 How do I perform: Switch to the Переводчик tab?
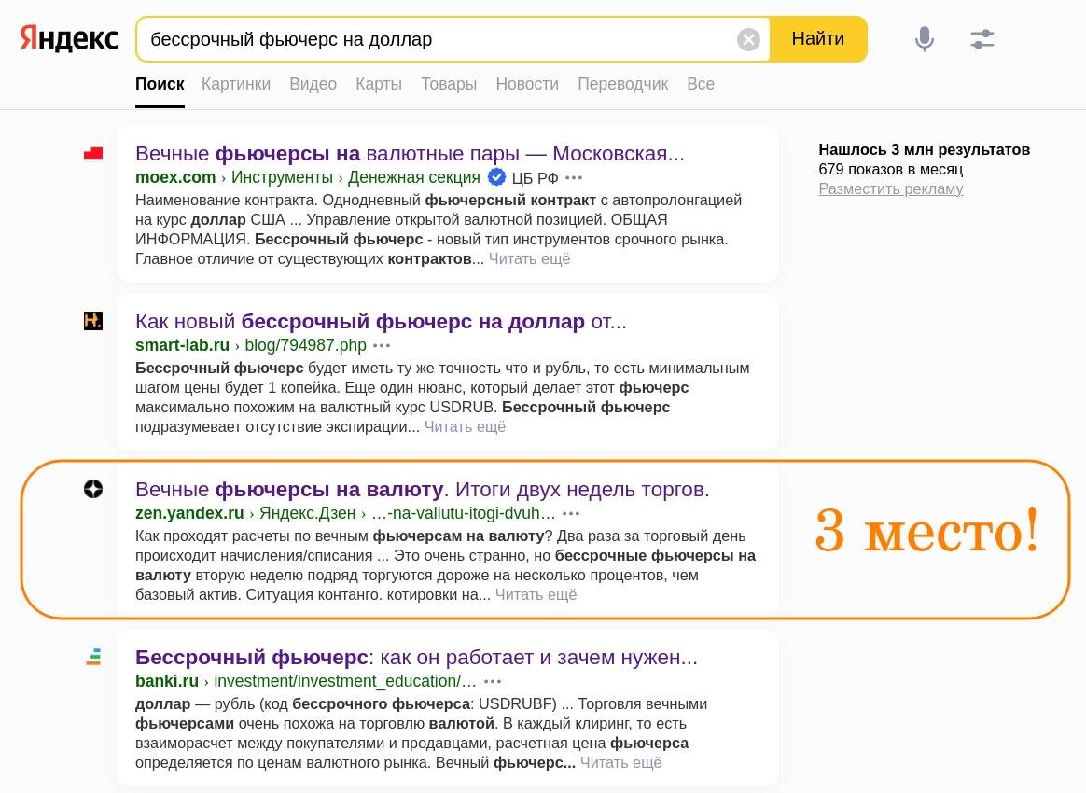pos(622,84)
